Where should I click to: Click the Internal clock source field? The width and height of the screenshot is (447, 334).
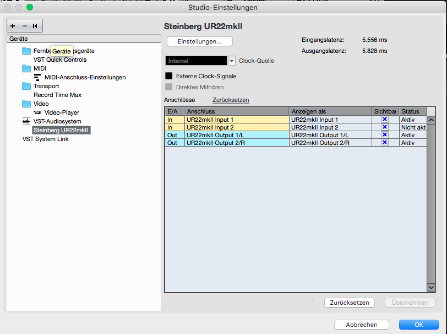pos(196,61)
